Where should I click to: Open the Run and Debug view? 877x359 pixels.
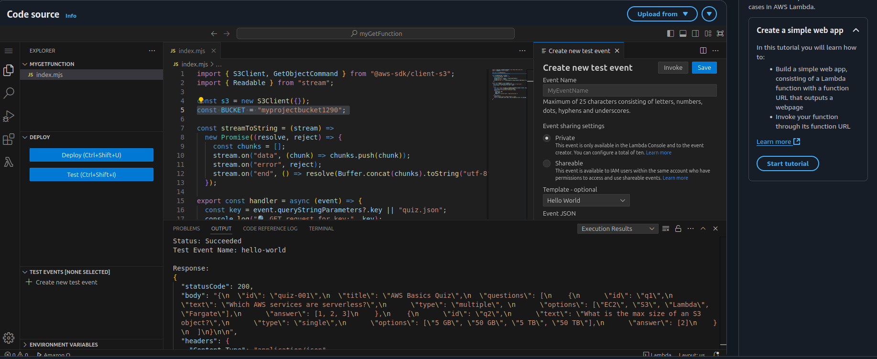[9, 116]
